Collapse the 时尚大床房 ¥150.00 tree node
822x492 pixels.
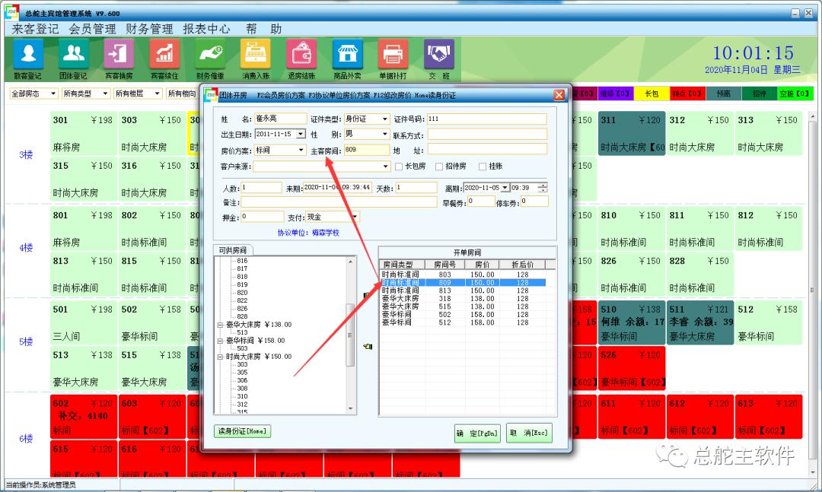click(x=220, y=356)
